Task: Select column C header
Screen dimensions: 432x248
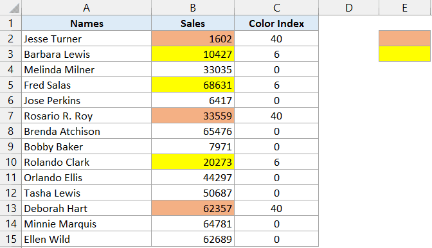Action: tap(276, 8)
